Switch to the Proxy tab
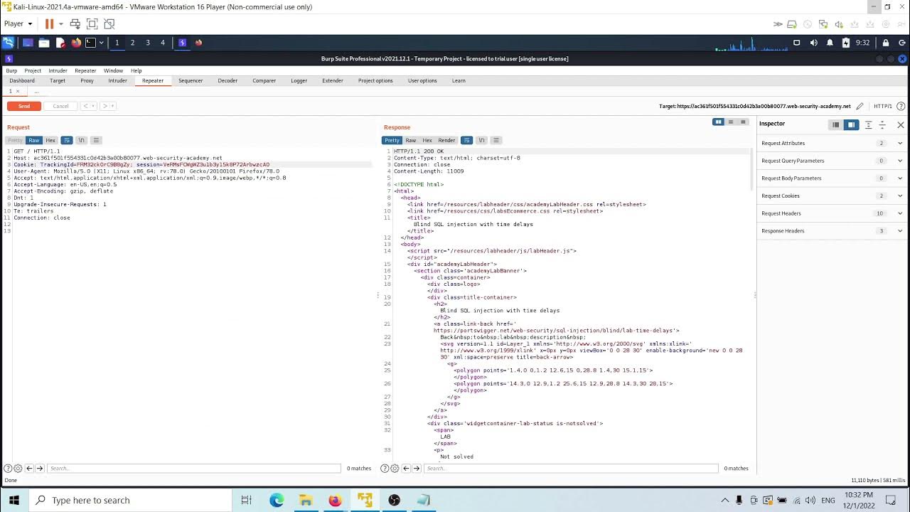 [87, 80]
